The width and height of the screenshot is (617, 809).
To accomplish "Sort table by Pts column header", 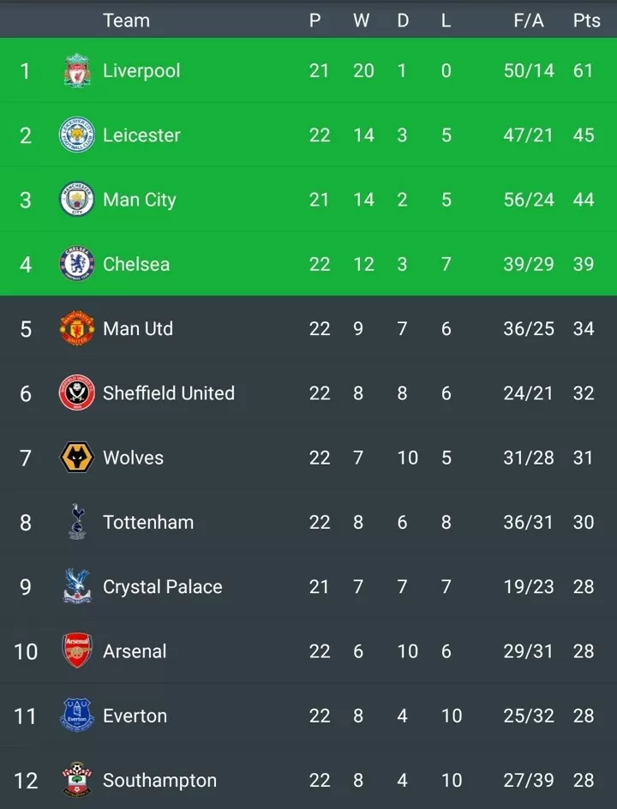I will (586, 21).
